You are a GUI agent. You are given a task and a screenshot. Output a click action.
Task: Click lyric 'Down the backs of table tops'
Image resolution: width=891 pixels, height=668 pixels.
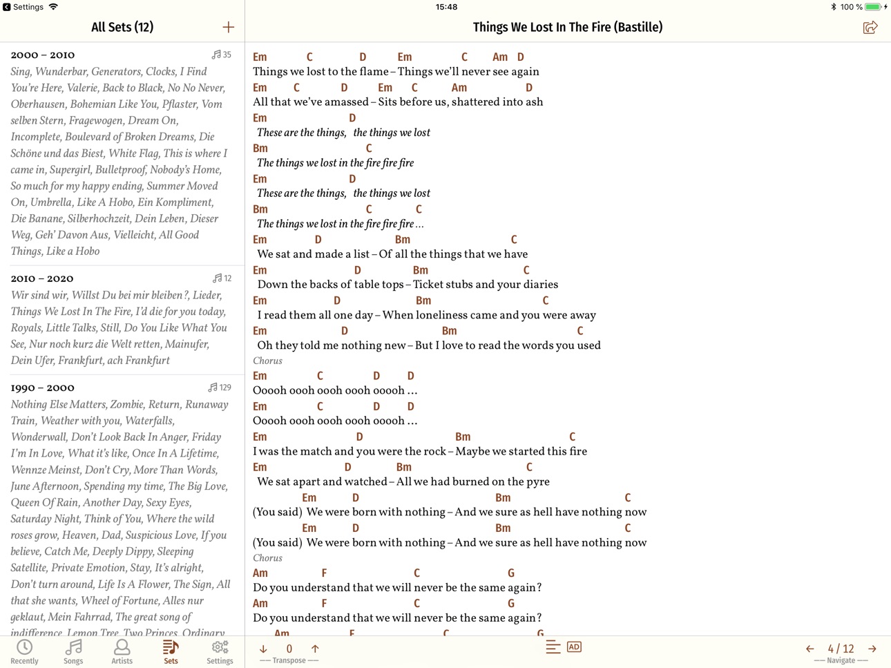(330, 284)
